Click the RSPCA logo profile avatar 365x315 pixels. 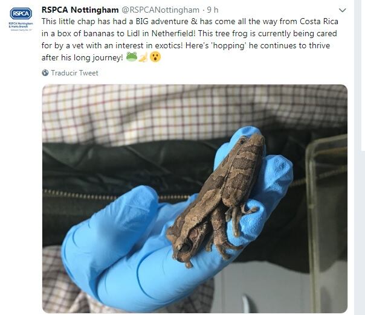(x=19, y=17)
